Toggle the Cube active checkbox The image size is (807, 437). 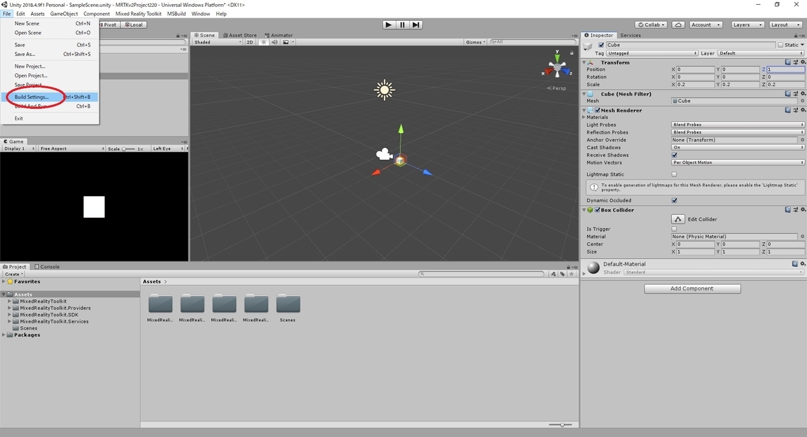[601, 45]
